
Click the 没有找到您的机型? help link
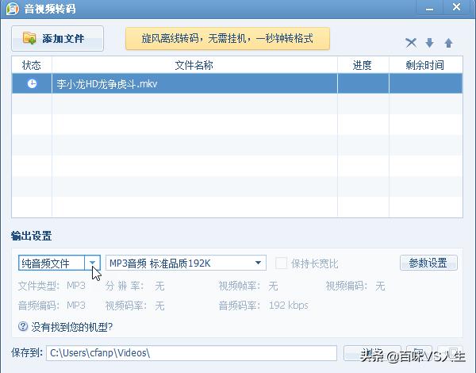tap(72, 327)
